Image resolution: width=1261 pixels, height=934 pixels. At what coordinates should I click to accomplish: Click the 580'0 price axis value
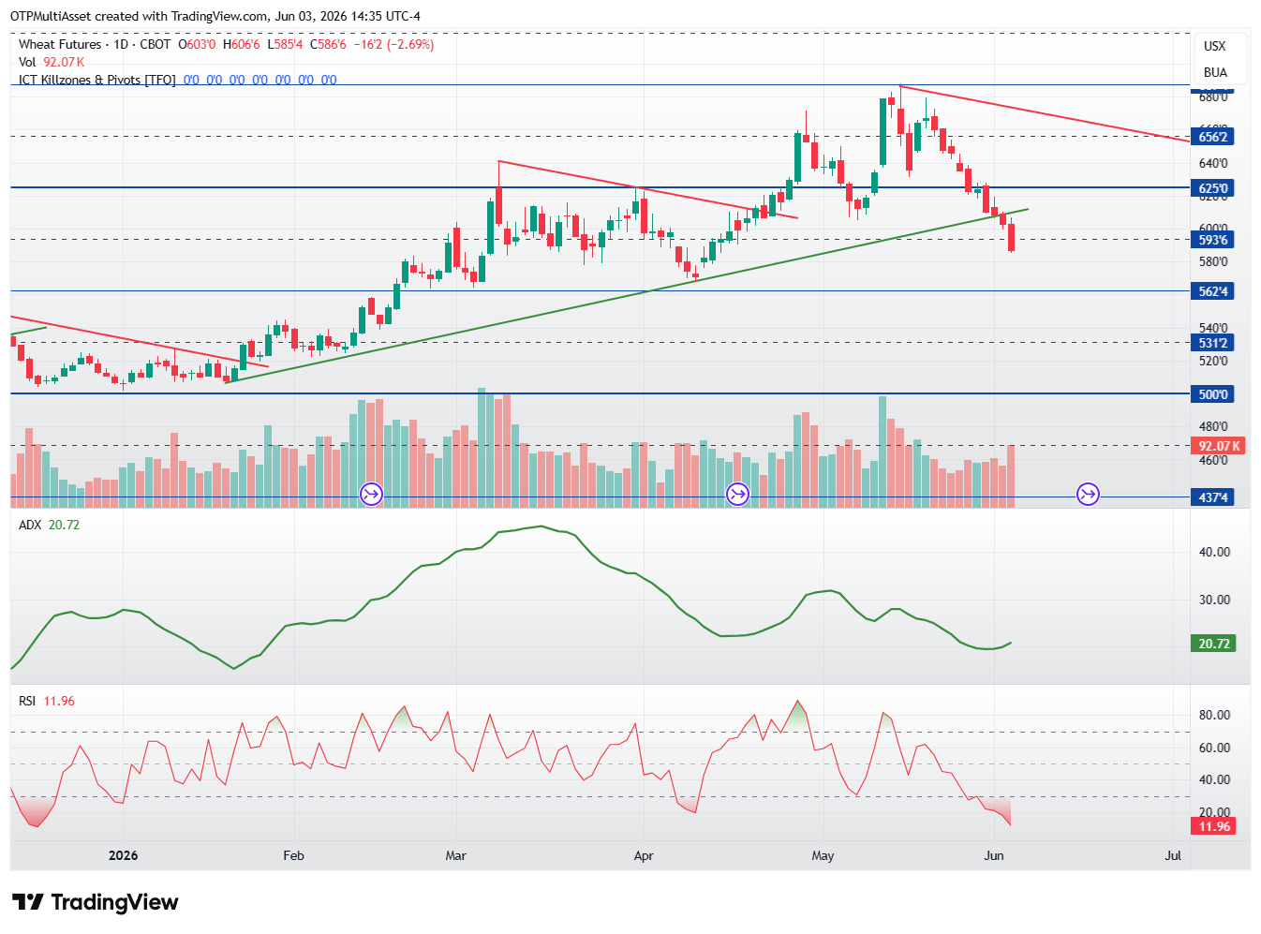pyautogui.click(x=1213, y=261)
